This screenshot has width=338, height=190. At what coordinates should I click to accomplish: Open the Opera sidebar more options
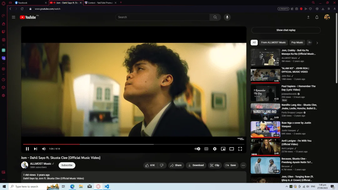click(3, 179)
